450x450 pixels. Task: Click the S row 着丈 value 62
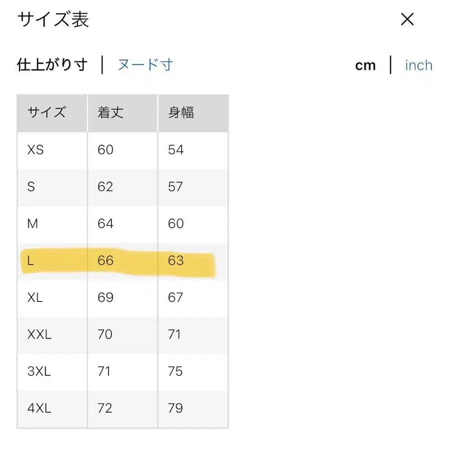[105, 187]
